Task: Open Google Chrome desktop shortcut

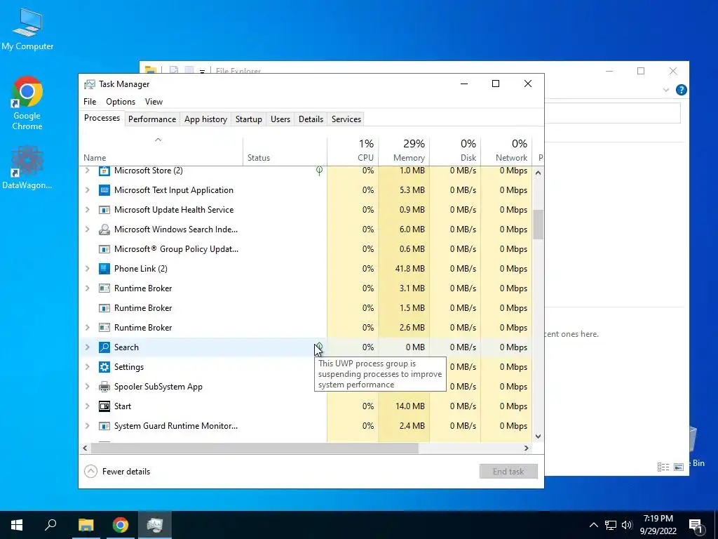Action: (x=27, y=104)
